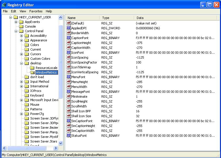
Task: Open the View menu
Action: [x=23, y=11]
